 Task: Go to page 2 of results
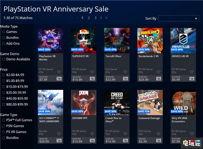click(89, 18)
